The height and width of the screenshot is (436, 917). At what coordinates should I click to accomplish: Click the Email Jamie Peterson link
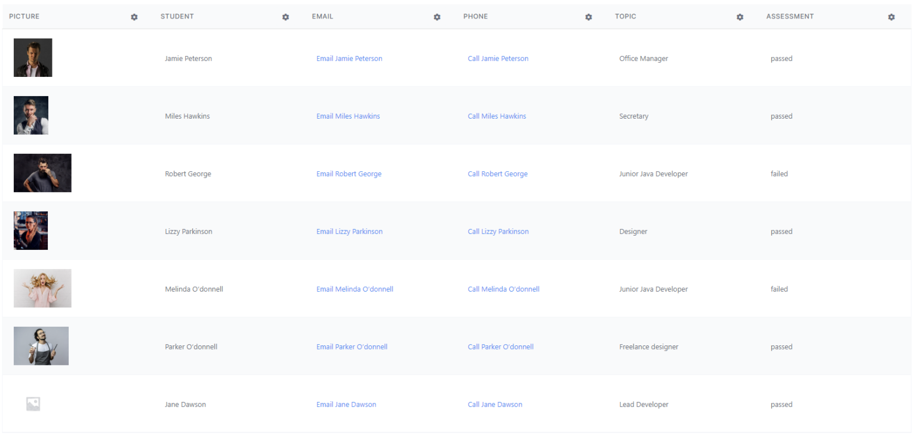(x=349, y=58)
